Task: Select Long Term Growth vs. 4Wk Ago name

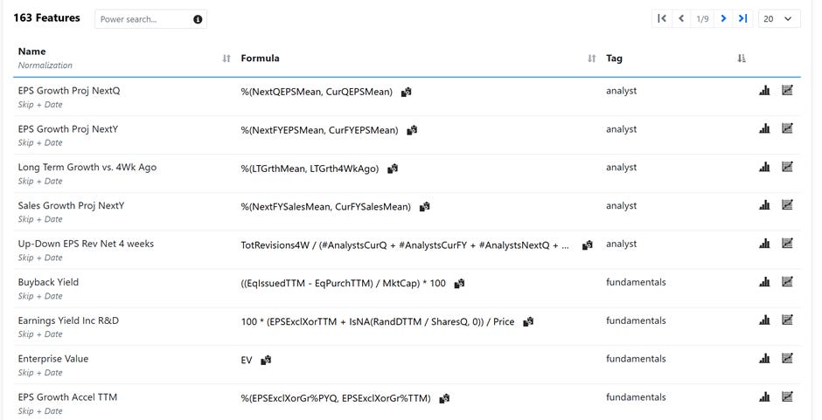Action: pyautogui.click(x=87, y=167)
